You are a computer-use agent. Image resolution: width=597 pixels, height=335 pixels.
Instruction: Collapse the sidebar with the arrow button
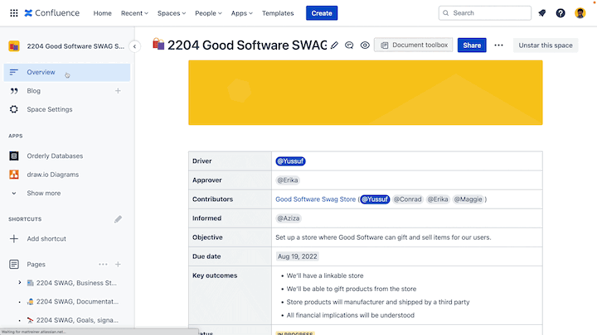coord(134,46)
